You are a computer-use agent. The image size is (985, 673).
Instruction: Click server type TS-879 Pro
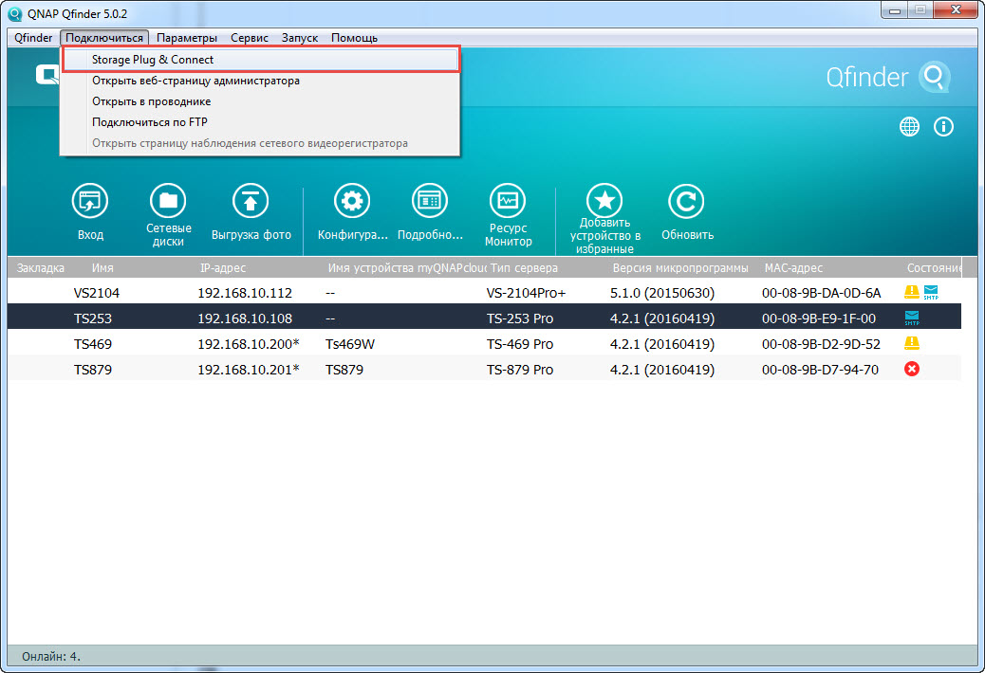(x=519, y=370)
